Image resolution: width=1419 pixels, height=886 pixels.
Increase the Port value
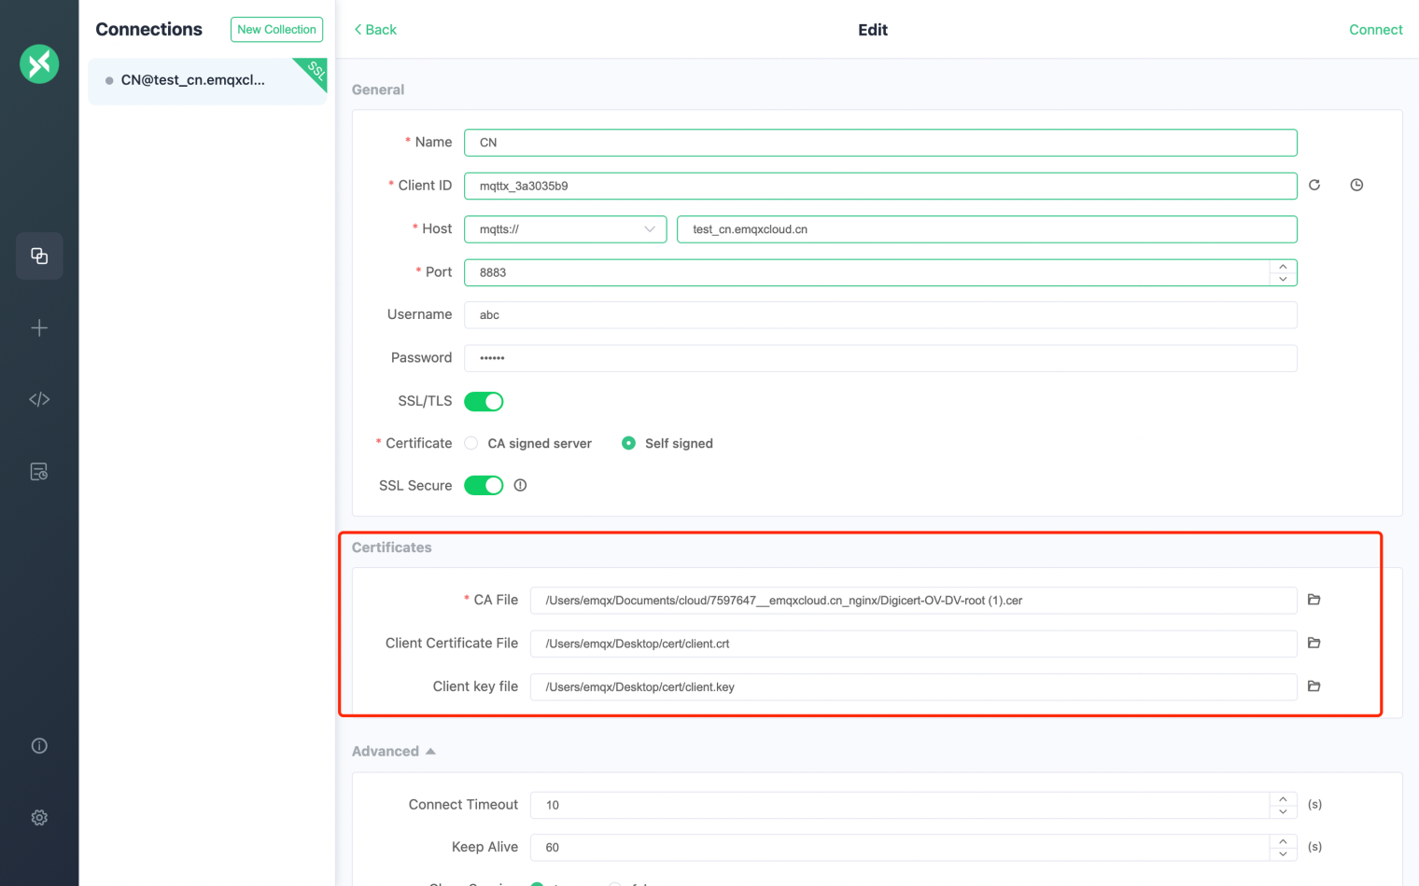[x=1283, y=267]
